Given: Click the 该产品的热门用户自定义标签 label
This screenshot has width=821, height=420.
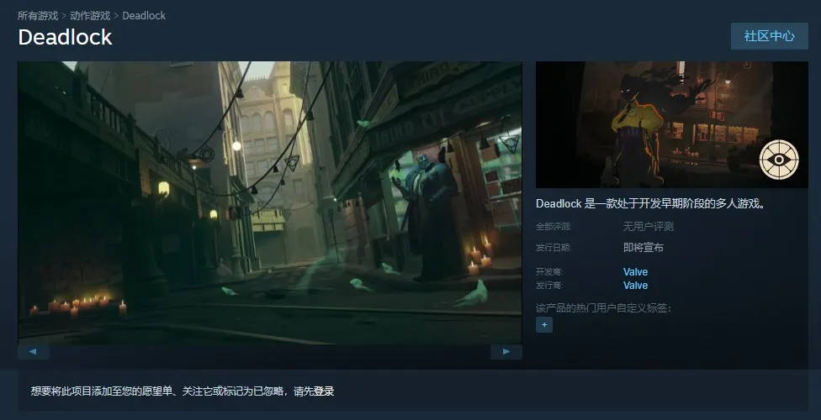Looking at the screenshot, I should pos(603,308).
